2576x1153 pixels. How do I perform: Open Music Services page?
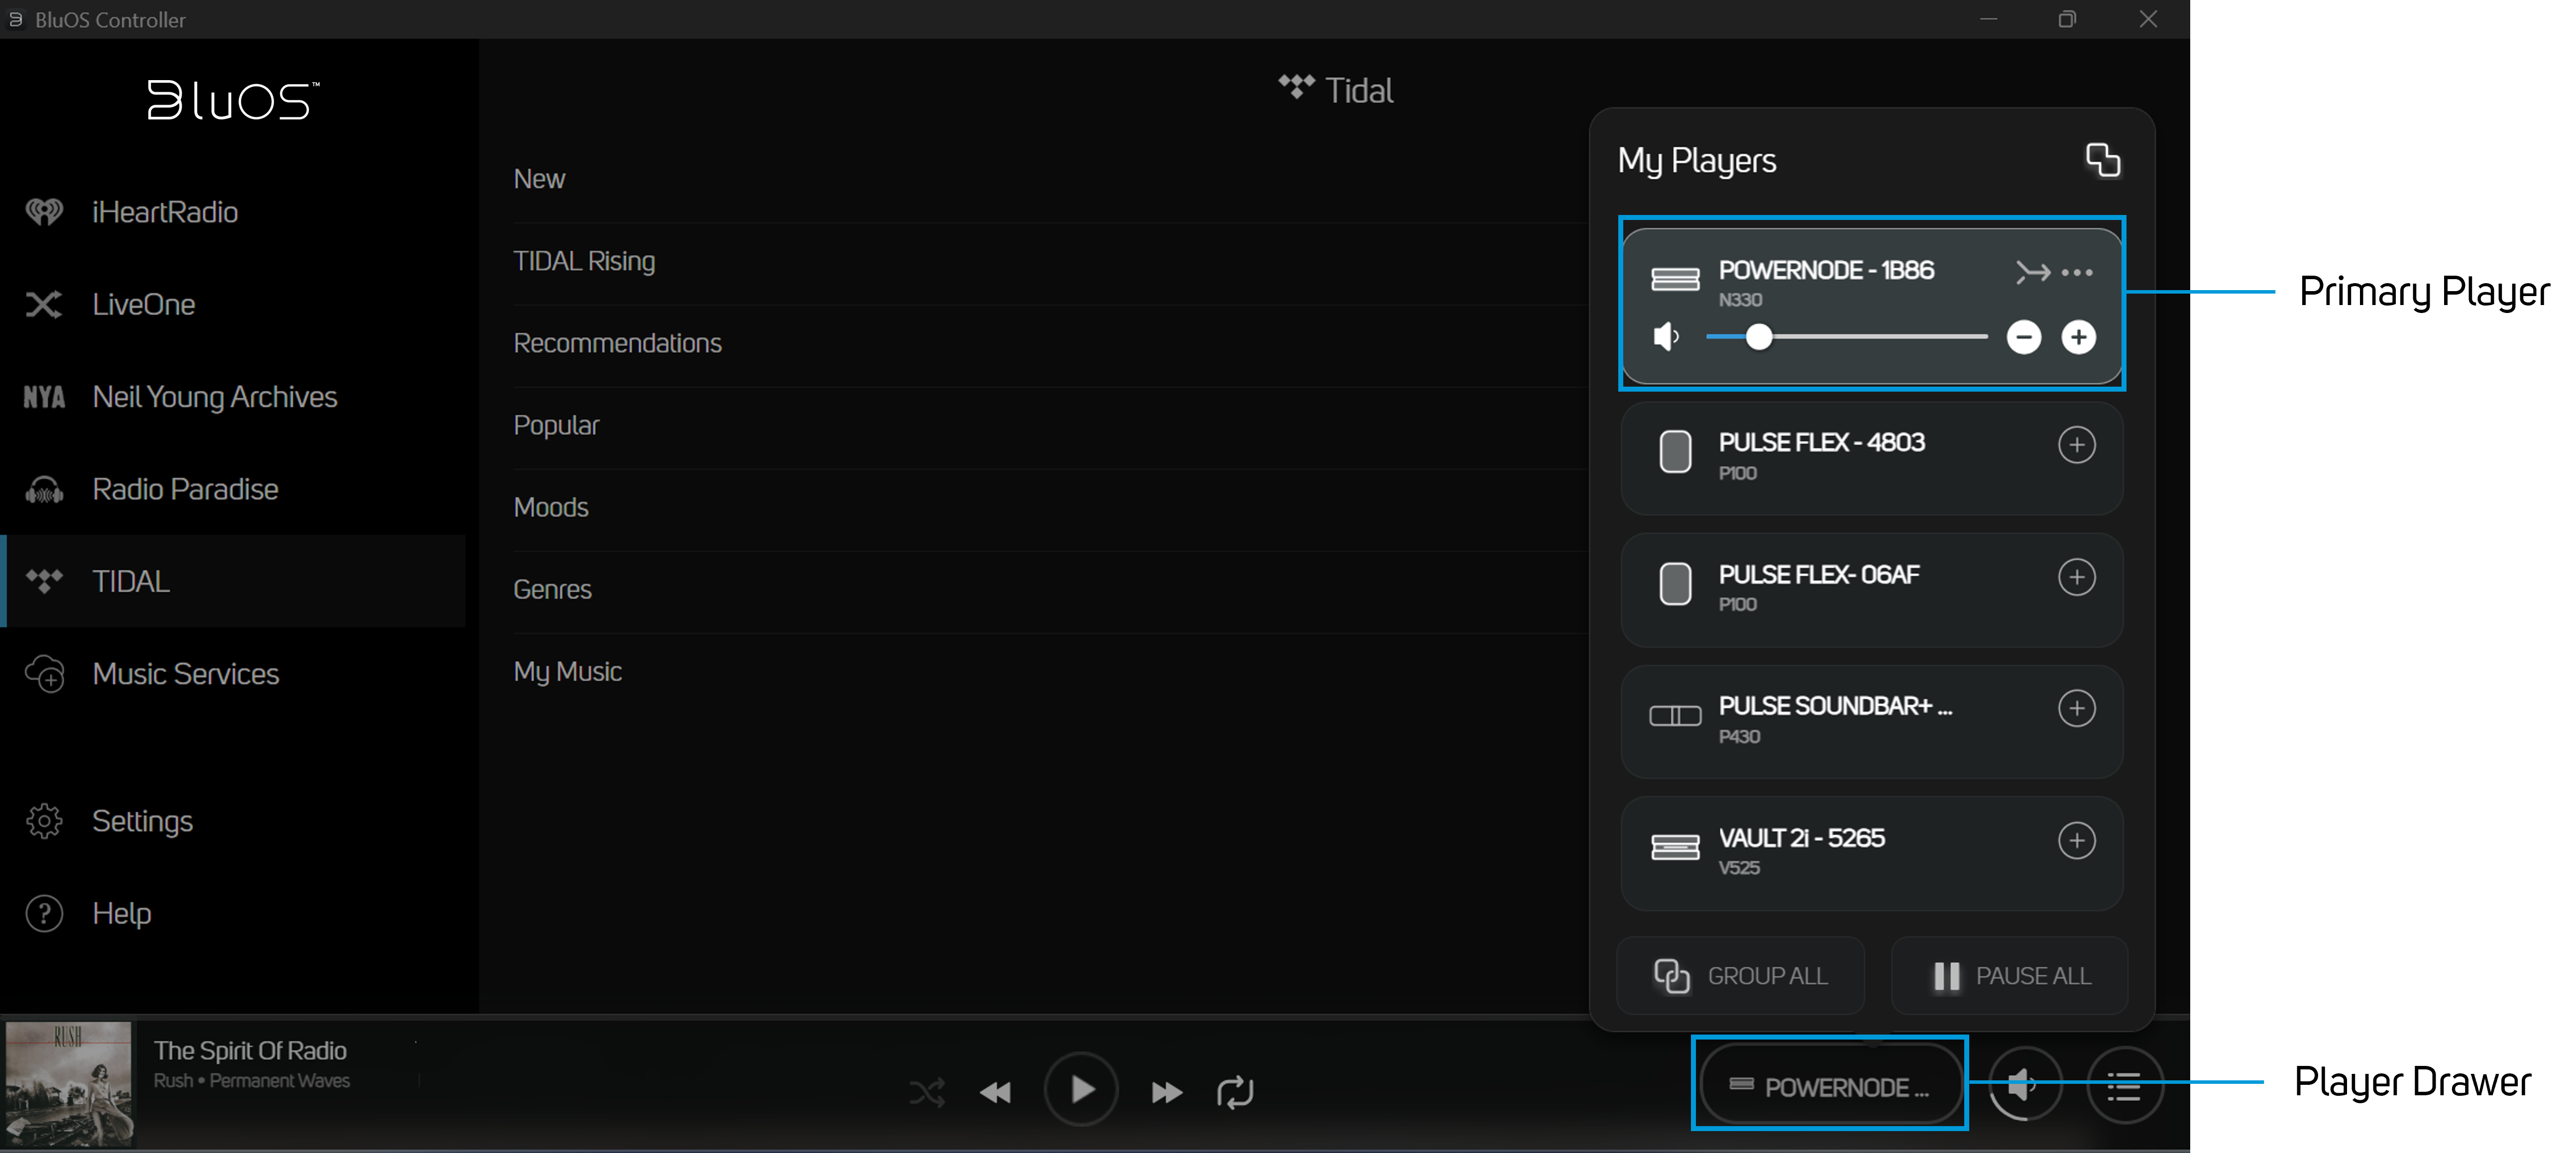tap(232, 674)
